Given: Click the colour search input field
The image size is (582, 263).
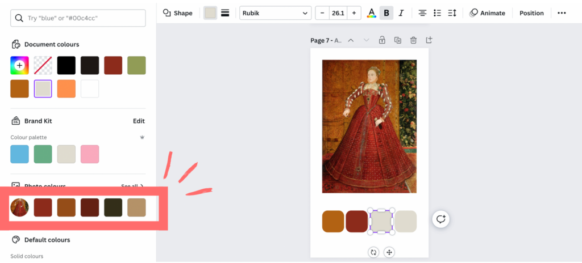Looking at the screenshot, I should [x=78, y=18].
